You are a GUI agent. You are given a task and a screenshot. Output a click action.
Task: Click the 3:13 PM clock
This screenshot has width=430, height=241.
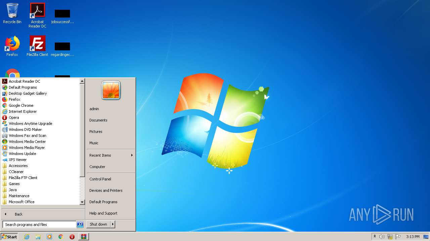coord(413,237)
